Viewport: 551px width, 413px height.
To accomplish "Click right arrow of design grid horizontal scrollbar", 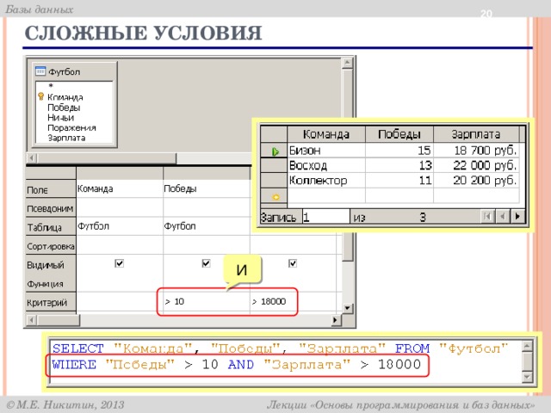I will pyautogui.click(x=335, y=320).
